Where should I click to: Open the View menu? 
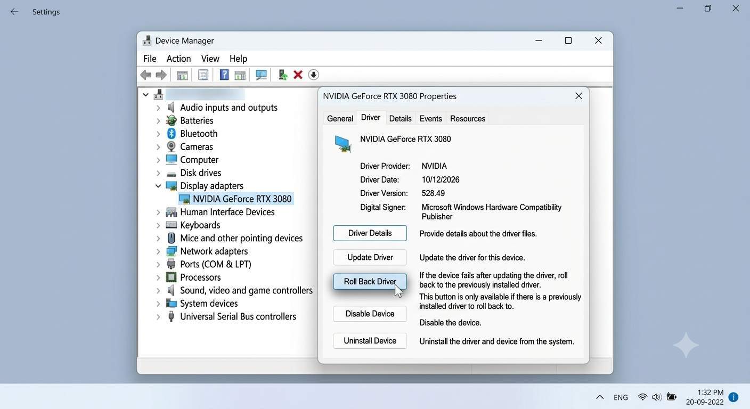pos(210,59)
